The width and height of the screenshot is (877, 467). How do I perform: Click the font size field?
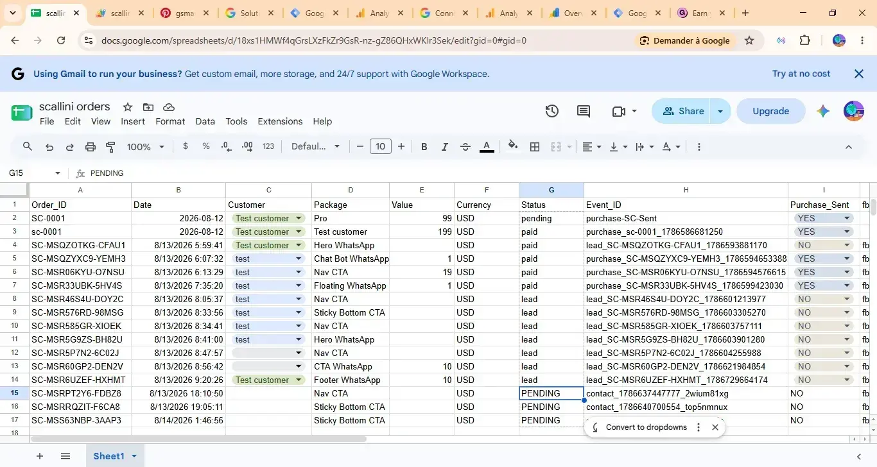pyautogui.click(x=381, y=147)
